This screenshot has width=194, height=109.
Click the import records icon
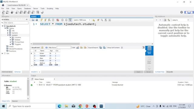pos(104,48)
